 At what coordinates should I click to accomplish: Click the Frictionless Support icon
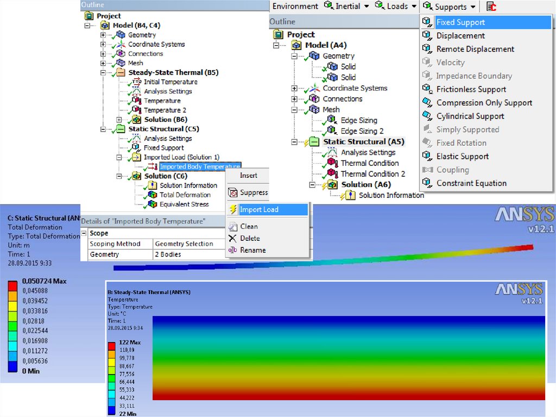427,89
